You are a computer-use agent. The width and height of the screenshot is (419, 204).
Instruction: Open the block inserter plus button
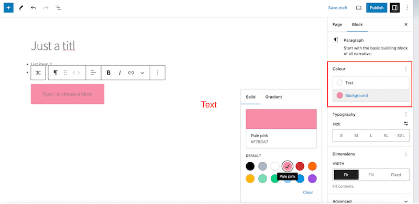8,8
